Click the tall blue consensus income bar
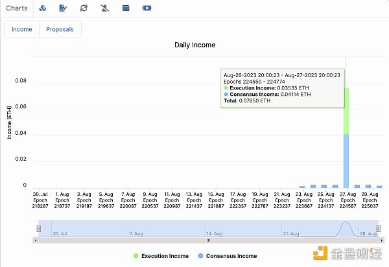The height and width of the screenshot is (267, 389). point(346,161)
